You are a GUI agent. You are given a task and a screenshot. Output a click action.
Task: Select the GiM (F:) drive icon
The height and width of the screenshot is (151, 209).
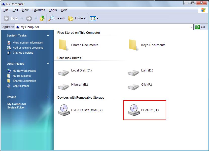click(133, 87)
